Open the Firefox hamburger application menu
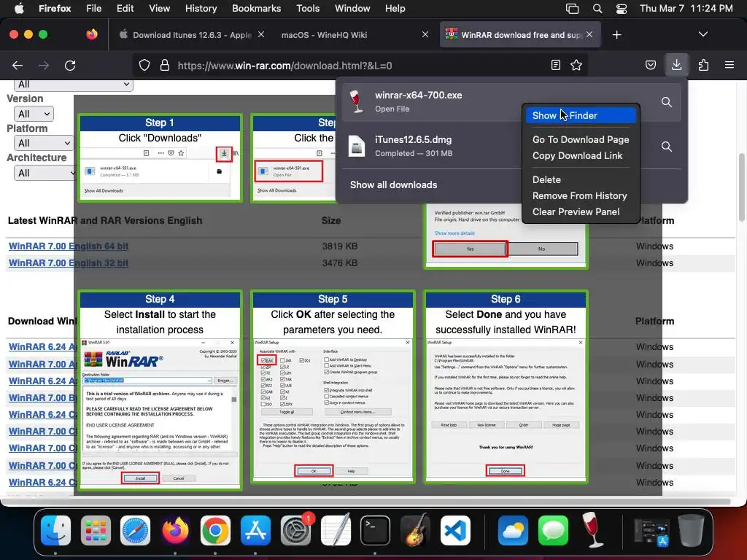The image size is (747, 560). (x=729, y=65)
